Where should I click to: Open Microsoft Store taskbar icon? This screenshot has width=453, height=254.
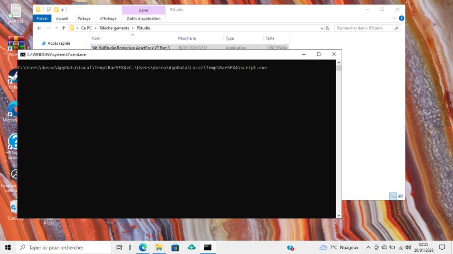175,247
